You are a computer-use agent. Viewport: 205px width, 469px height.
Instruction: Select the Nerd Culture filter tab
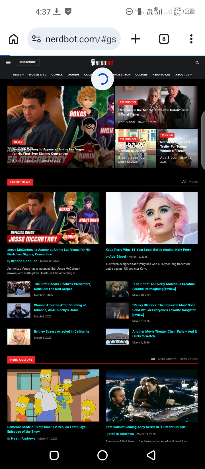coord(167,359)
